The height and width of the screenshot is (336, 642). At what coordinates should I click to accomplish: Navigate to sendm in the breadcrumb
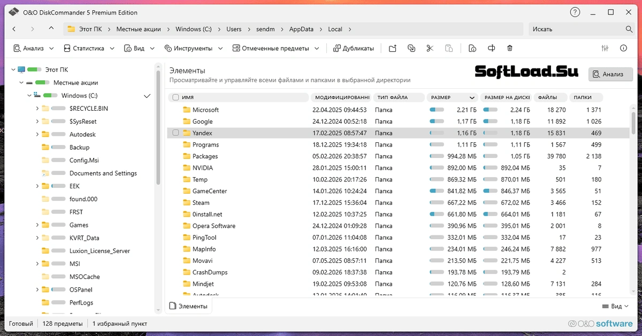(265, 29)
